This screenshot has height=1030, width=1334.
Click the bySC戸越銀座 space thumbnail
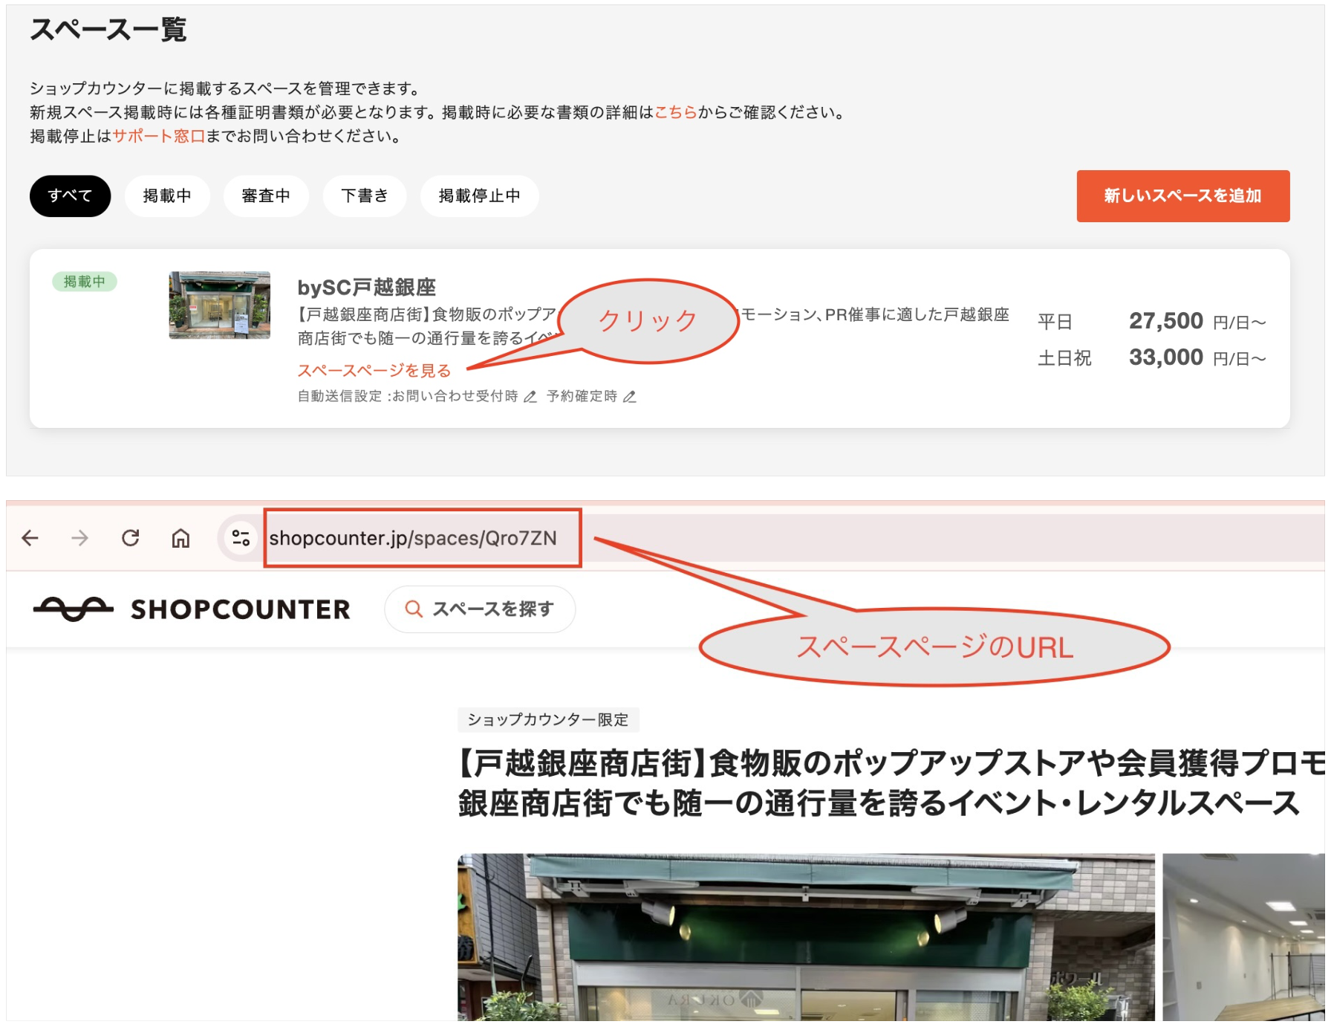tap(220, 305)
